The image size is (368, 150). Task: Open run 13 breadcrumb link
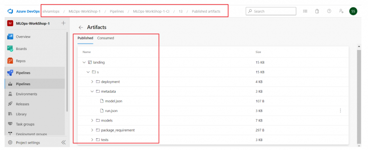tap(180, 11)
